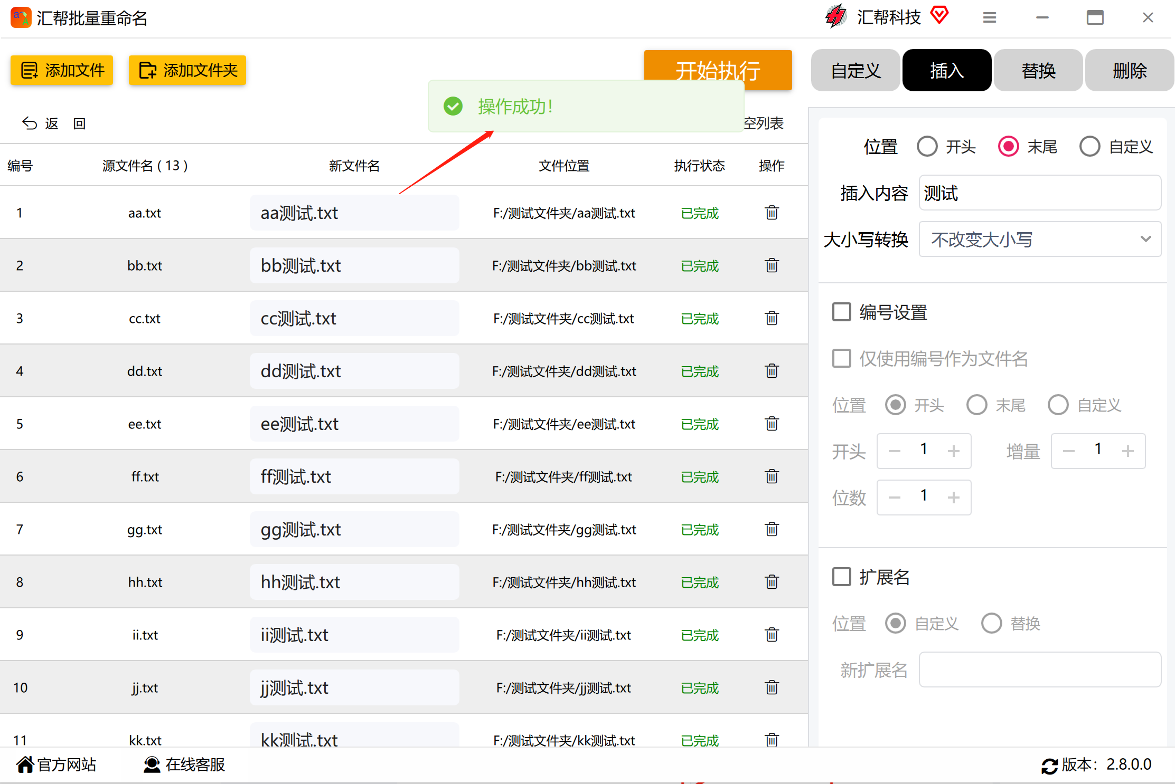1175x784 pixels.
Task: Click the 新扩展名 input field
Action: [1040, 670]
